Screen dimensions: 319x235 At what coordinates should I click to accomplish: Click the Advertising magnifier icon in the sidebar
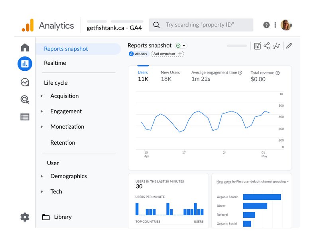coord(24,100)
